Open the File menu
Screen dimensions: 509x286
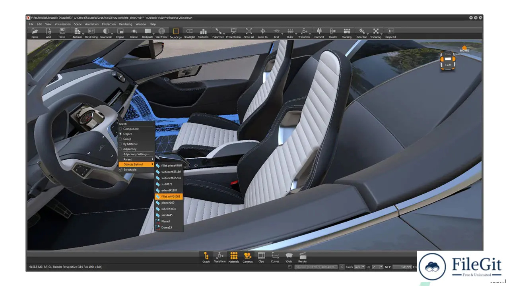(x=31, y=24)
